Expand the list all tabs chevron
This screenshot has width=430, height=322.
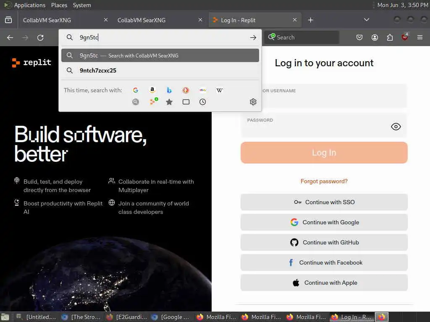point(366,20)
